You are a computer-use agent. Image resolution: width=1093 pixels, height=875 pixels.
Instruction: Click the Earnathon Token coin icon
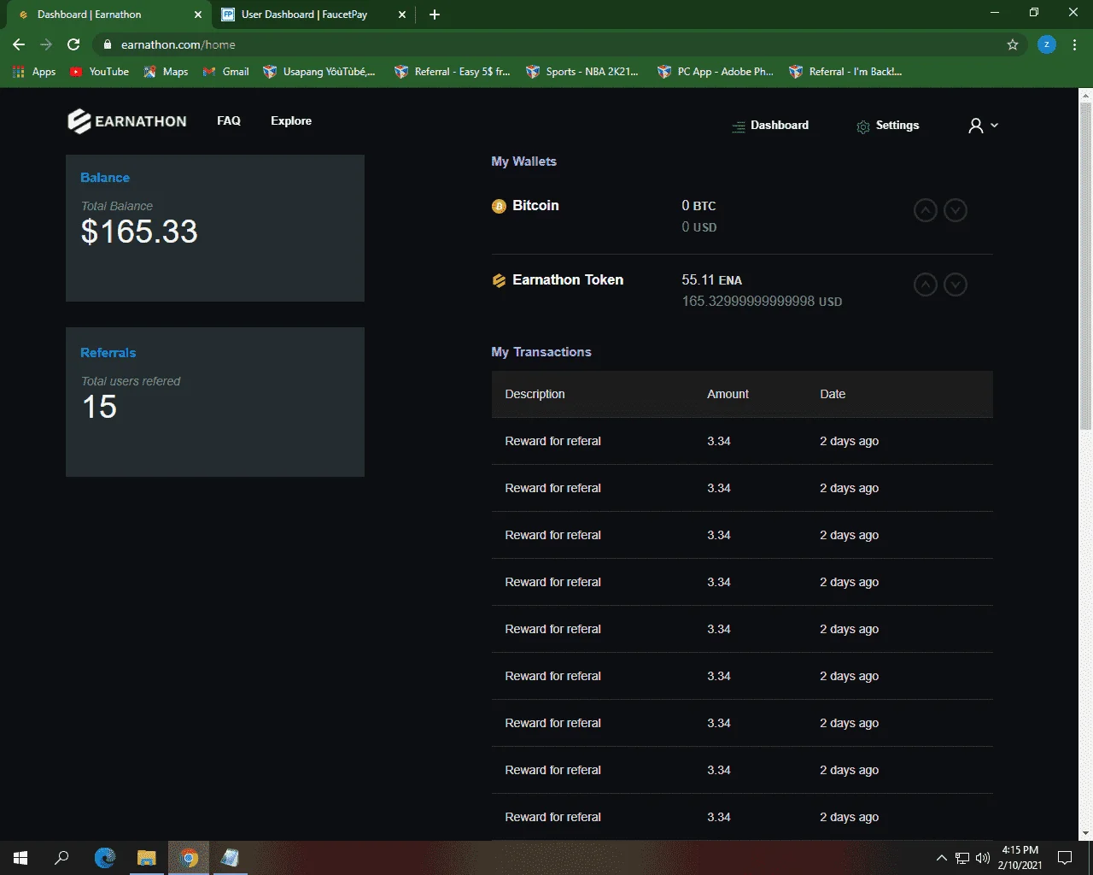(x=499, y=280)
